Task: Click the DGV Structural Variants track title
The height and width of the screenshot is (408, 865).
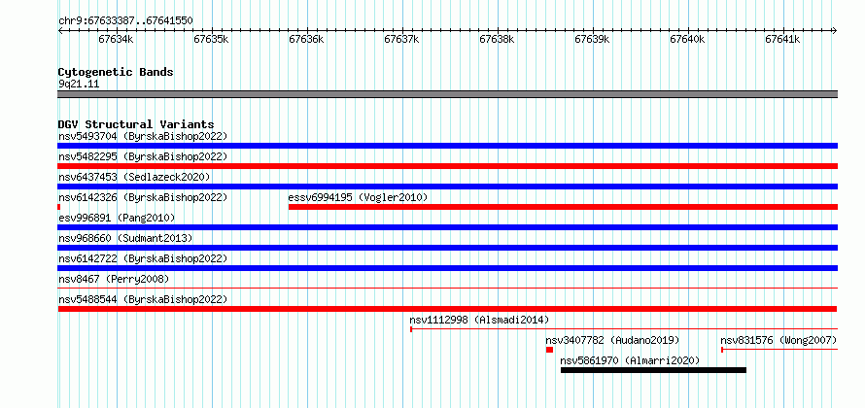Action: point(136,124)
